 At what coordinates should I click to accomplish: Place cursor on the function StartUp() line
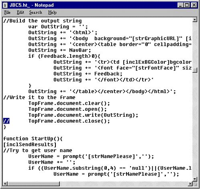tap(33, 139)
